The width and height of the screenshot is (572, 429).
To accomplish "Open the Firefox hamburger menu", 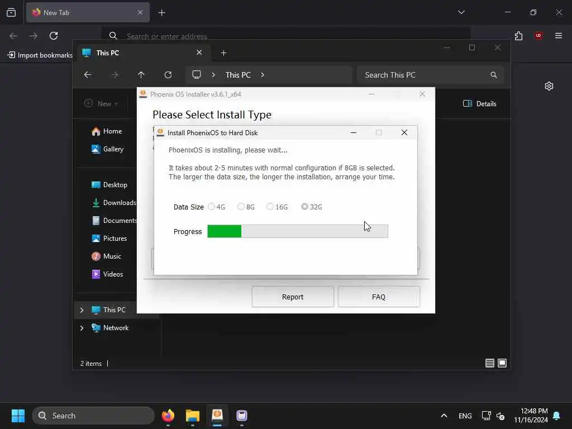I will pos(559,36).
